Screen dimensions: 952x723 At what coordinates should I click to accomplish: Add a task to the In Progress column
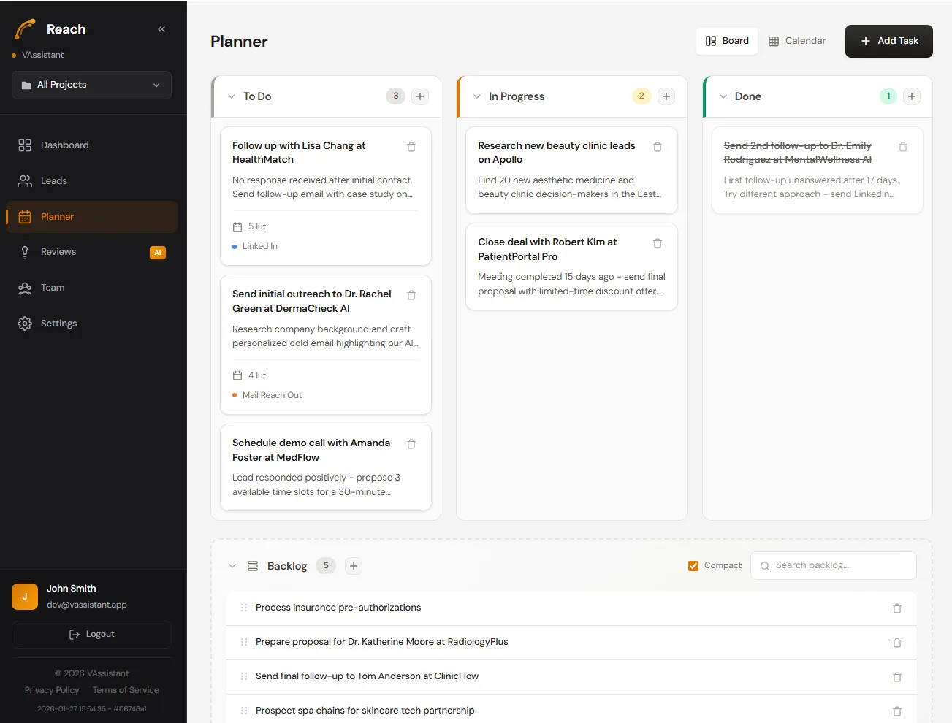[x=666, y=96]
